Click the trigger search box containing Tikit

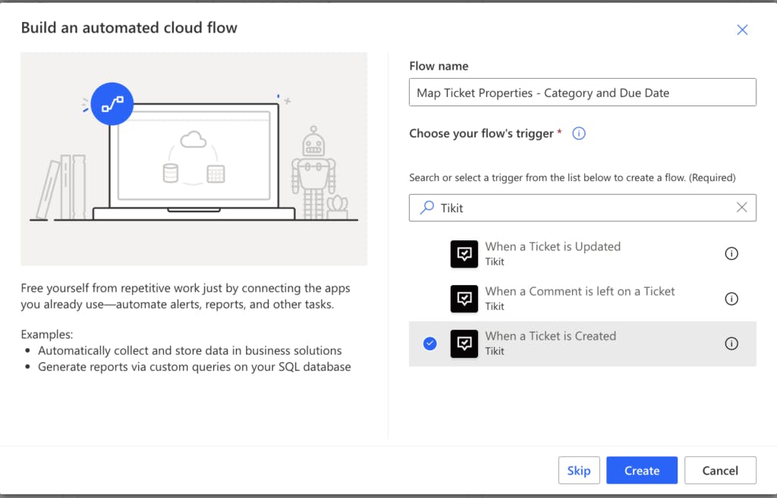tap(577, 208)
